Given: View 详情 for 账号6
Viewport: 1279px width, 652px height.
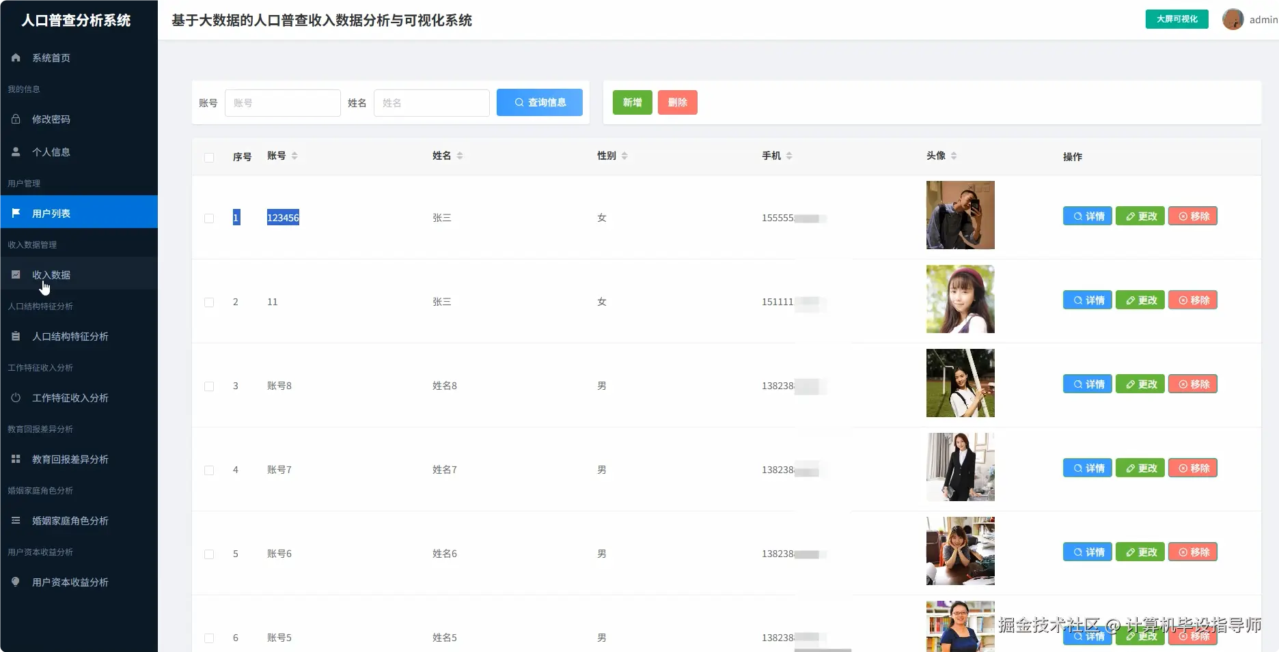Looking at the screenshot, I should [x=1088, y=552].
